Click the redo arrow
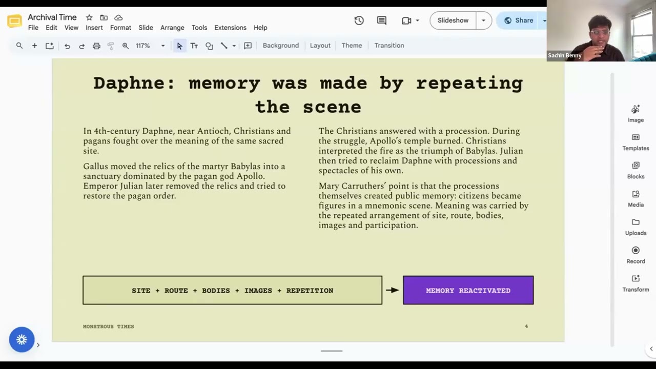 coord(81,46)
